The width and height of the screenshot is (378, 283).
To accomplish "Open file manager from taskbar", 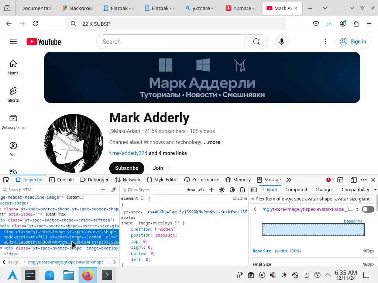I will 68,275.
